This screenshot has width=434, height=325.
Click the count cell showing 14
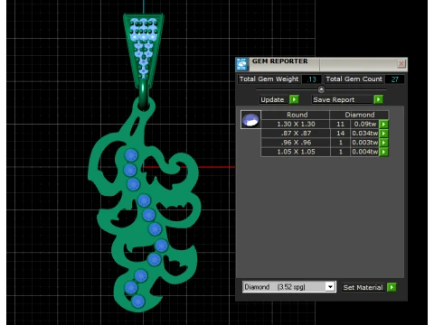point(340,134)
